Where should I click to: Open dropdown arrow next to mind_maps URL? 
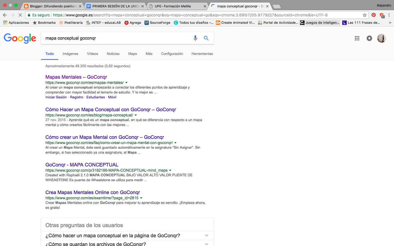click(x=170, y=170)
